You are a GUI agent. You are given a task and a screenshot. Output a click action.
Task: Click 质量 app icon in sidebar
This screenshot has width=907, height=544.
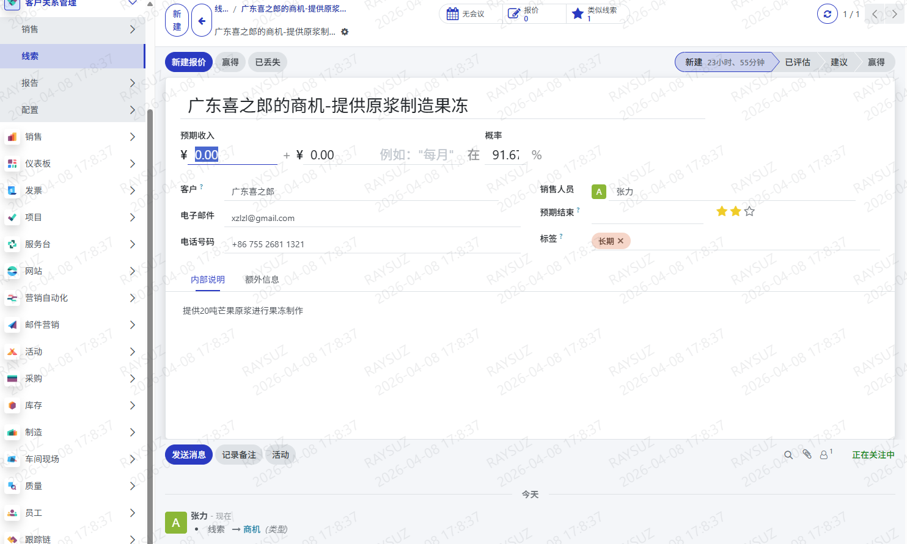coord(12,486)
